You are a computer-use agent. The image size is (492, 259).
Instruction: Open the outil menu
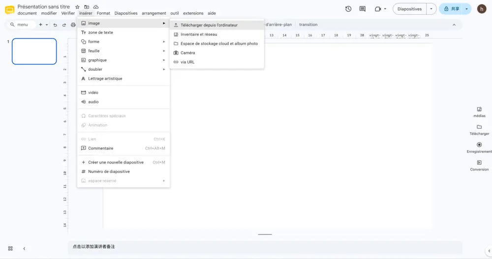[x=175, y=13]
